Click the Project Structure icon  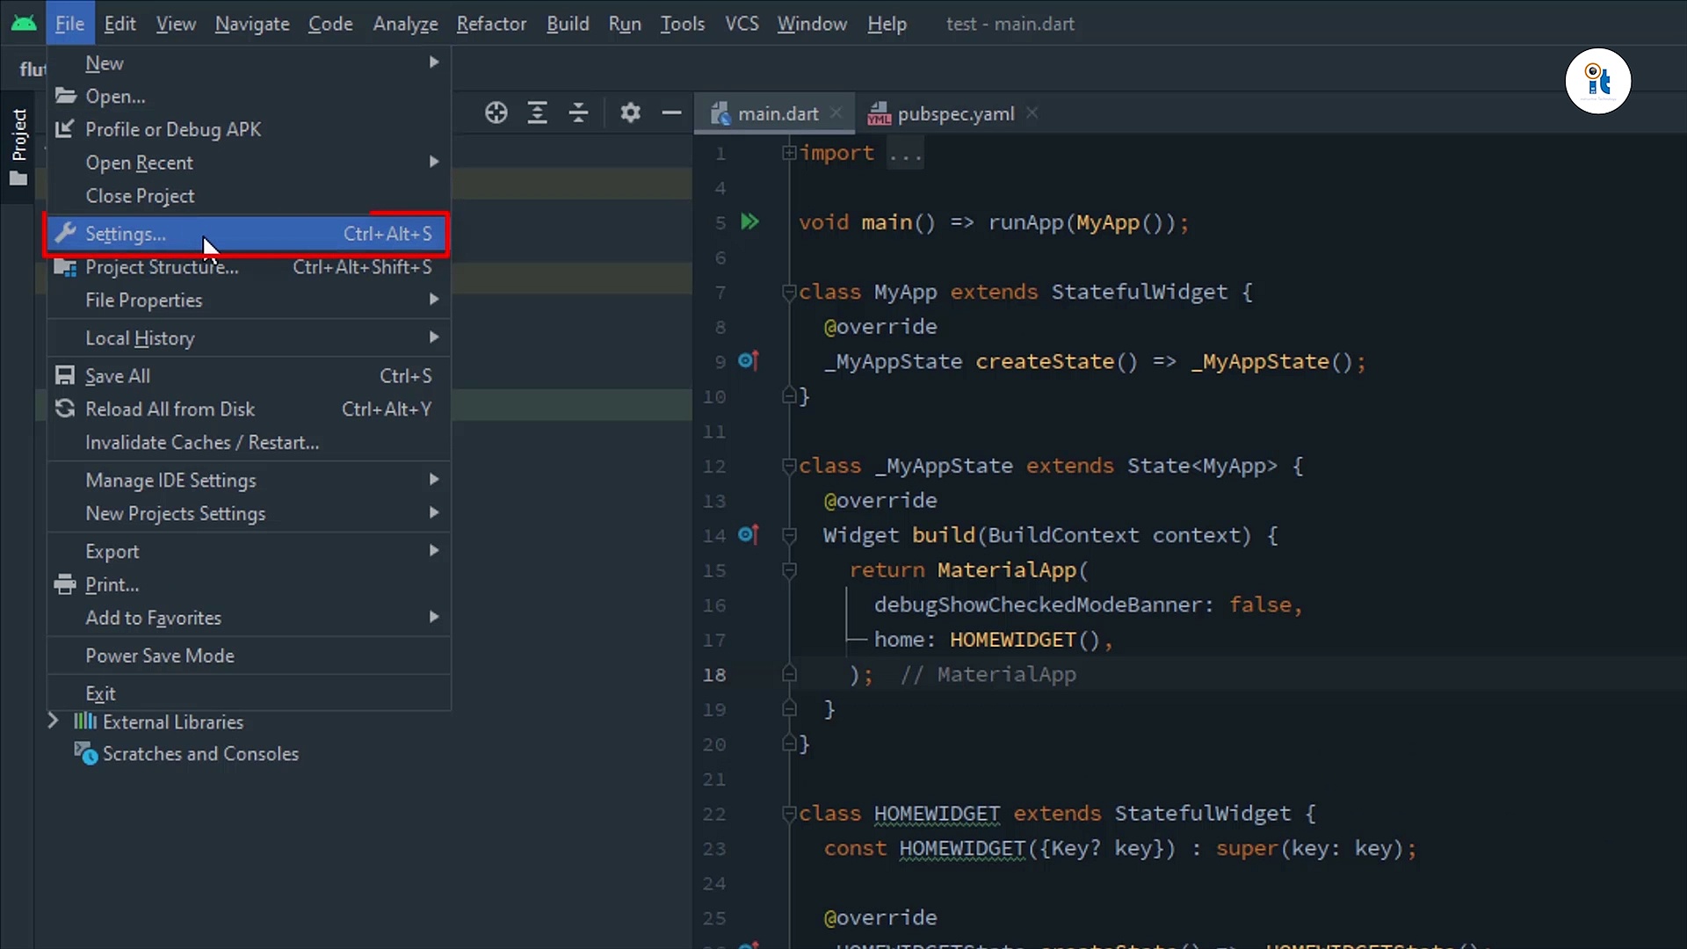[x=65, y=267]
